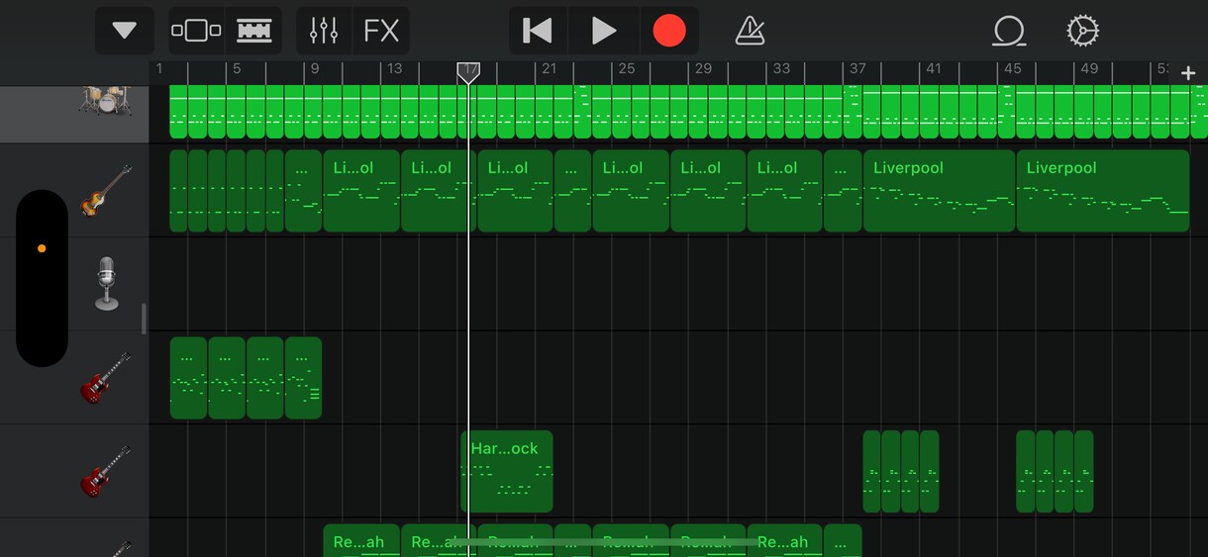Select the Har...ock guitar region
1208x557 pixels.
point(507,471)
